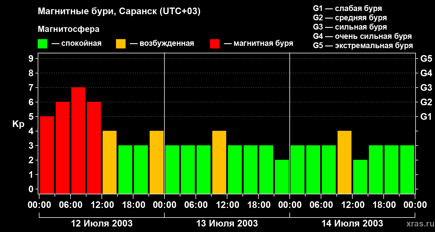This screenshot has height=232, width=435.
Task: Click the '12 Июля 2003' date label
Action: [102, 224]
